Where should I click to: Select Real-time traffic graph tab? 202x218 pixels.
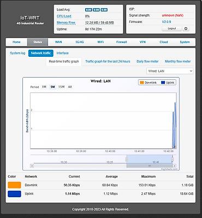point(64,61)
